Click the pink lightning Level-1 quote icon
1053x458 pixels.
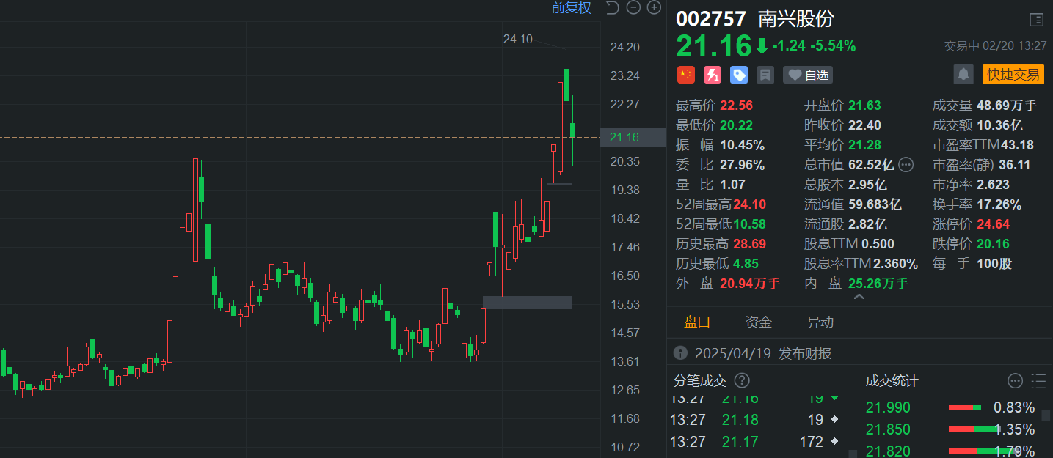click(x=712, y=75)
